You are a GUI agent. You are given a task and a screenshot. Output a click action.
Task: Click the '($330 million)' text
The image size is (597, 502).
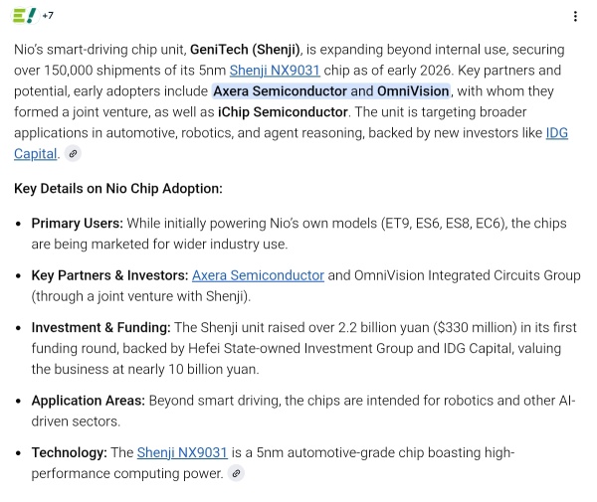click(475, 327)
